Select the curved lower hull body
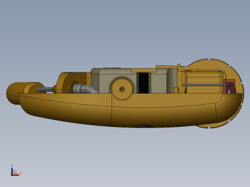250x187 pixels. tap(130, 110)
